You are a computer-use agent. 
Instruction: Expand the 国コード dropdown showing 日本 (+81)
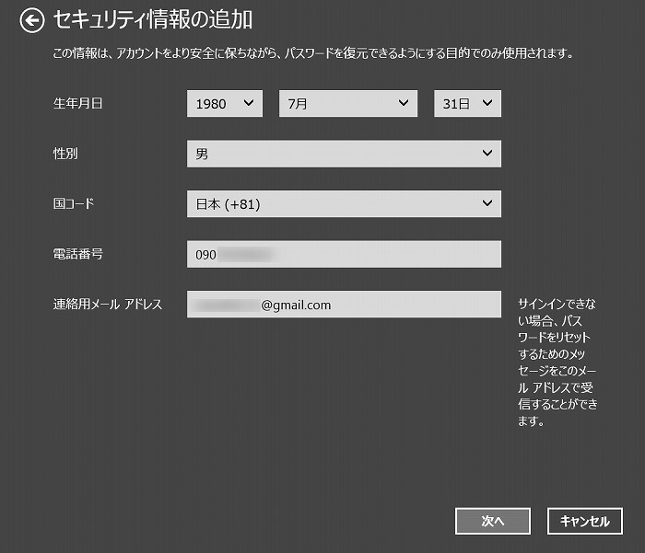(x=344, y=203)
